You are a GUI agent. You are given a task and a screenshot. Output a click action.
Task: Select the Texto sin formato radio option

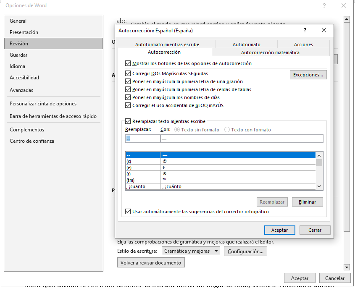click(177, 130)
